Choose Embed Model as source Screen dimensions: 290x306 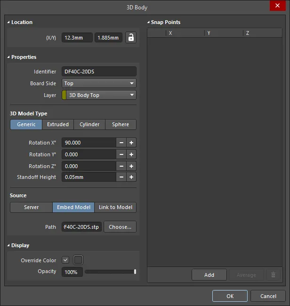pyautogui.click(x=73, y=207)
